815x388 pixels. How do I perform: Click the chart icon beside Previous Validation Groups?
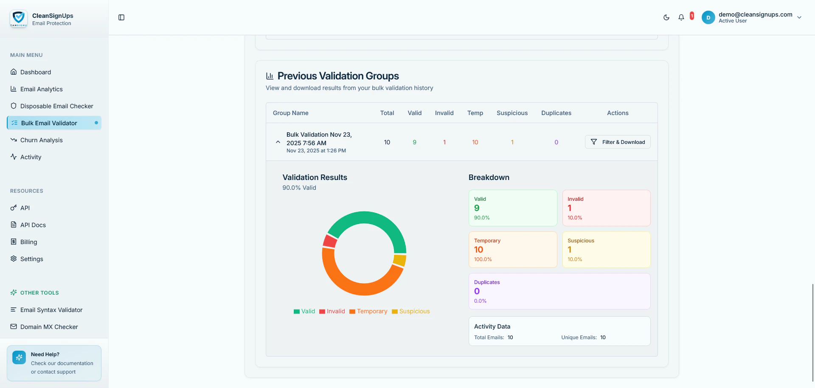[x=270, y=76]
